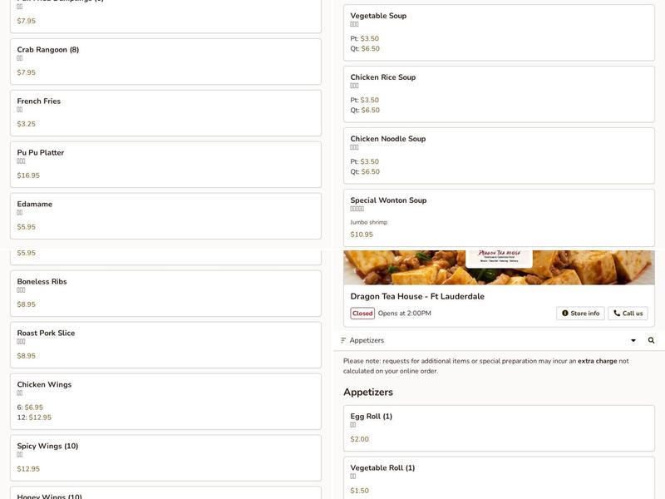
Task: Open Boneless Ribs item details
Action: click(165, 293)
